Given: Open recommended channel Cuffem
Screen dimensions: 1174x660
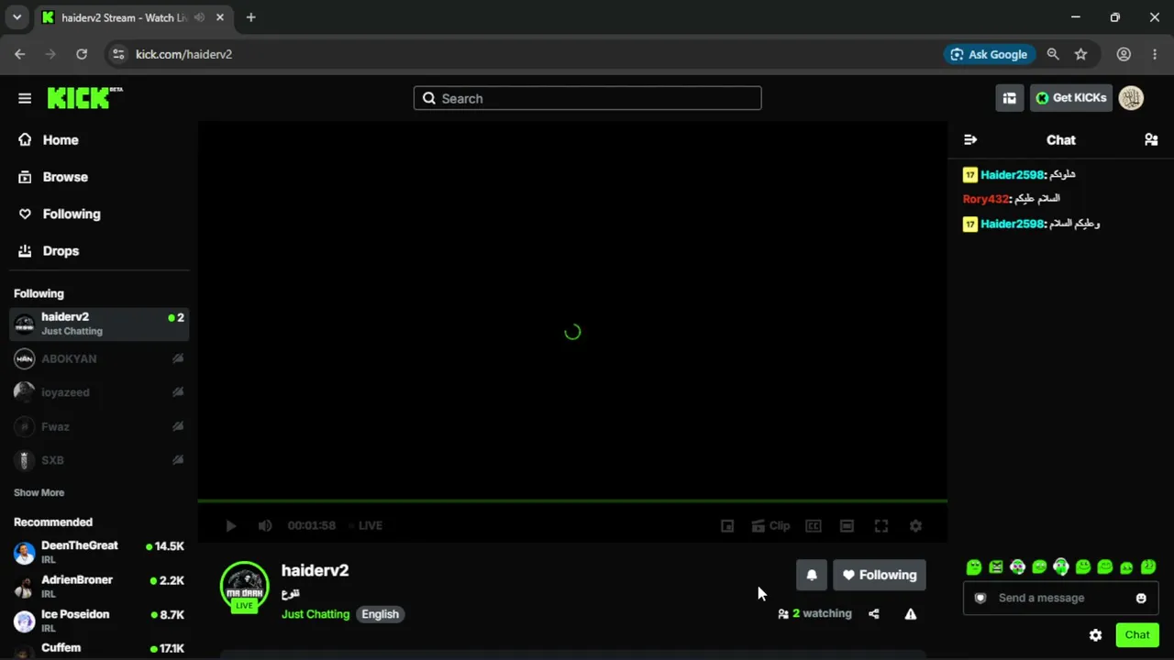Looking at the screenshot, I should 99,649.
